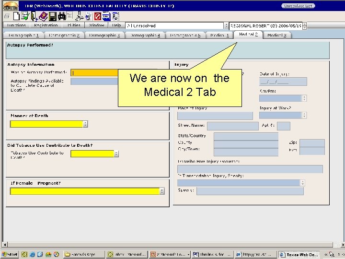The image size is (345, 259).
Task: Click the gray document icon beside the binoculars
Action: pos(70,15)
